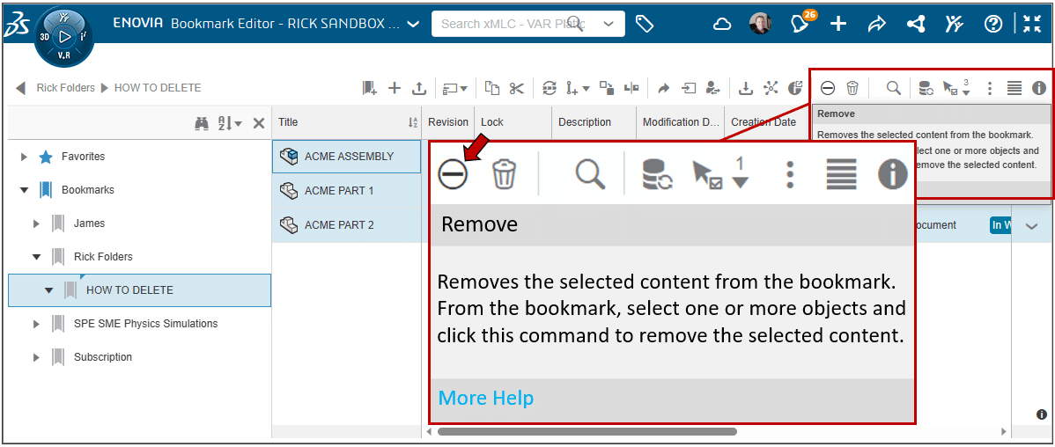
Task: Open notifications with the 26 badge
Action: tap(800, 23)
